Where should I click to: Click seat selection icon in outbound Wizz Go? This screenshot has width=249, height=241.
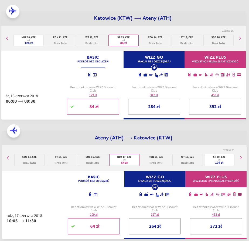156,75
